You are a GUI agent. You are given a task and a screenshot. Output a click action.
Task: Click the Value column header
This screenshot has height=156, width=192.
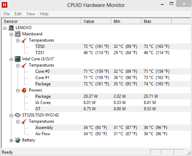pyautogui.click(x=96, y=21)
